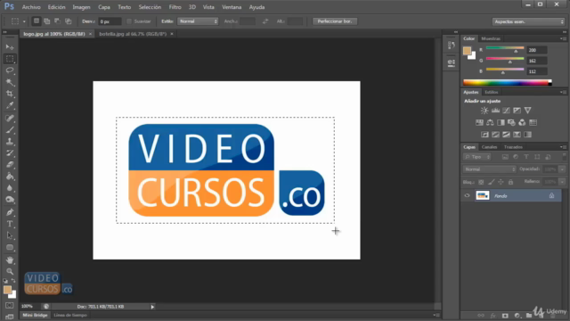Open the Capas panel options menu

(563, 147)
